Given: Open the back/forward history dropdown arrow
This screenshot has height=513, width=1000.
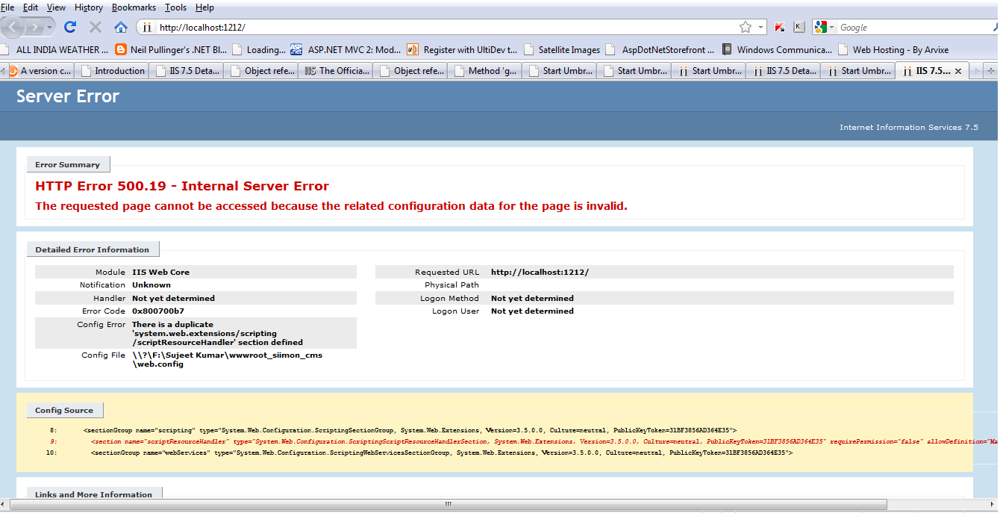Looking at the screenshot, I should click(50, 27).
